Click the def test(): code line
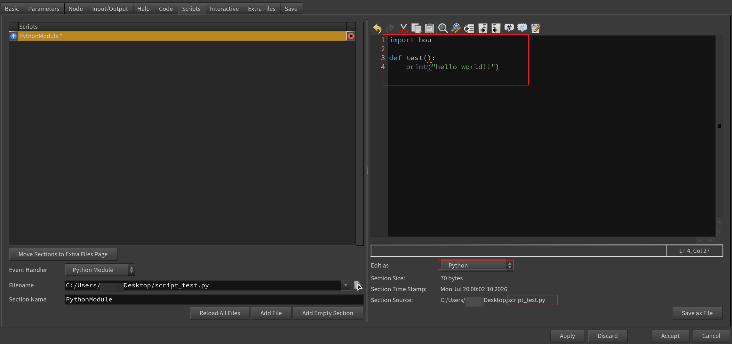This screenshot has height=344, width=732. click(412, 58)
